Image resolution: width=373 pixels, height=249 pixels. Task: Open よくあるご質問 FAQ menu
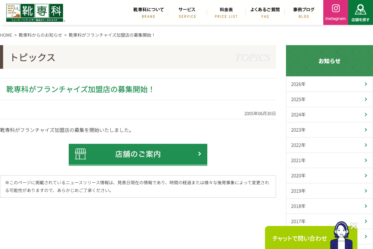coord(265,12)
